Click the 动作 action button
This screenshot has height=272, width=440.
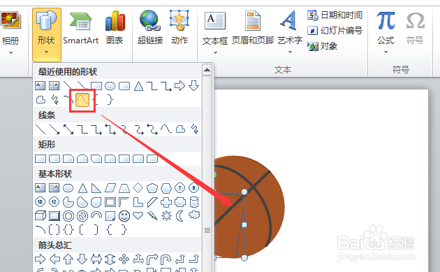tap(179, 28)
